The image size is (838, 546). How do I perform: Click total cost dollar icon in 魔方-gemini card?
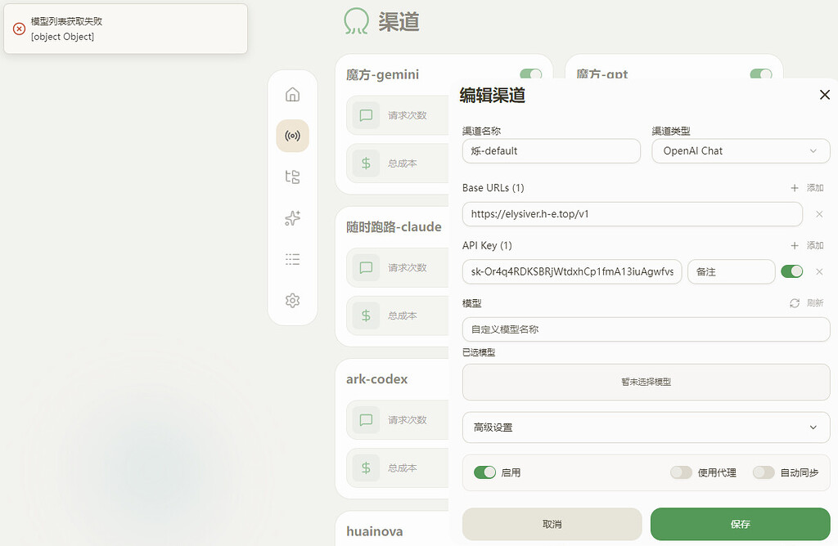click(366, 163)
